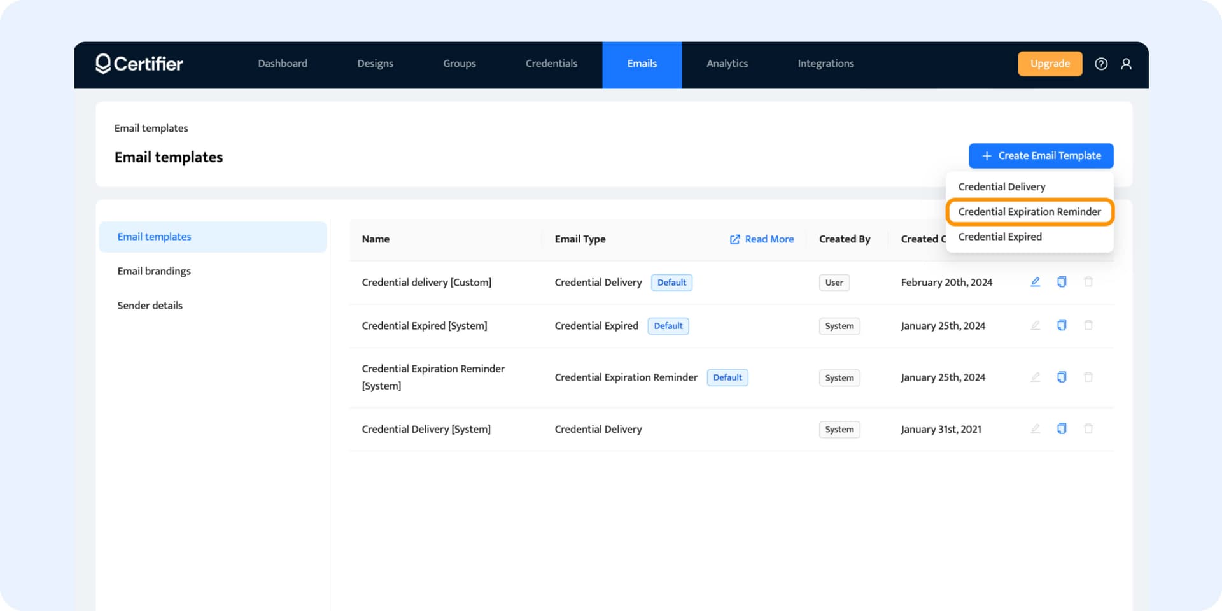Duplicate the Credential delivery [Custom] template

click(1062, 282)
